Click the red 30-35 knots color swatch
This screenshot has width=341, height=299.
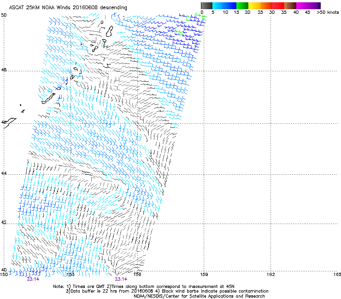pyautogui.click(x=278, y=6)
